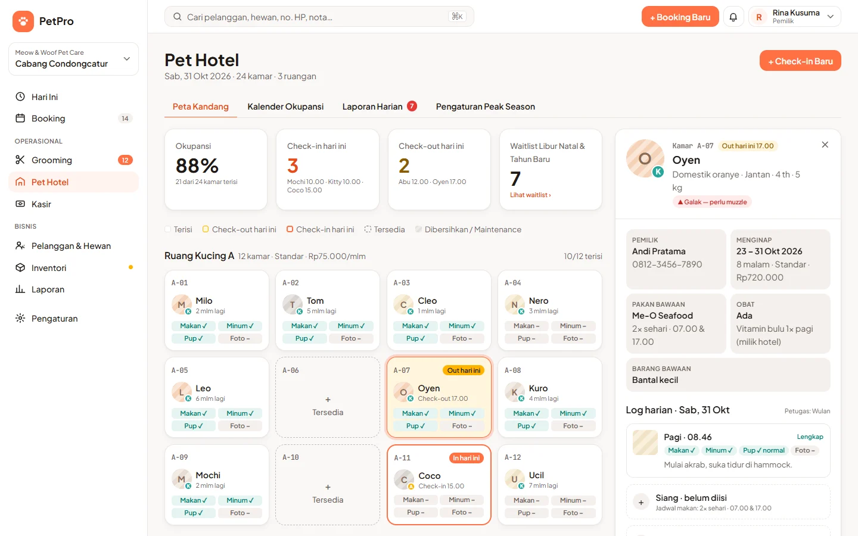Image resolution: width=858 pixels, height=536 pixels.
Task: Focus the customer search field
Action: [319, 17]
